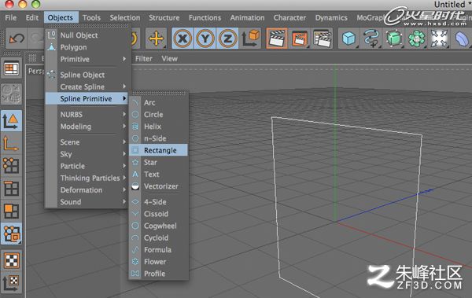
Task: Click the HyperNURBS green cube icon
Action: tap(394, 39)
